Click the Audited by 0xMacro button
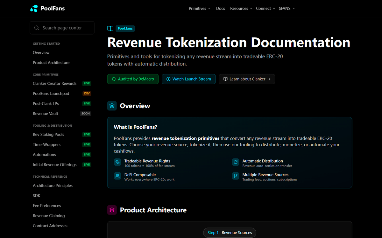Viewport: 382px width, 238px height. click(133, 79)
